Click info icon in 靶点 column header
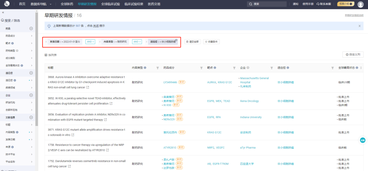Screen dimensions: 368x171 (x=215, y=68)
